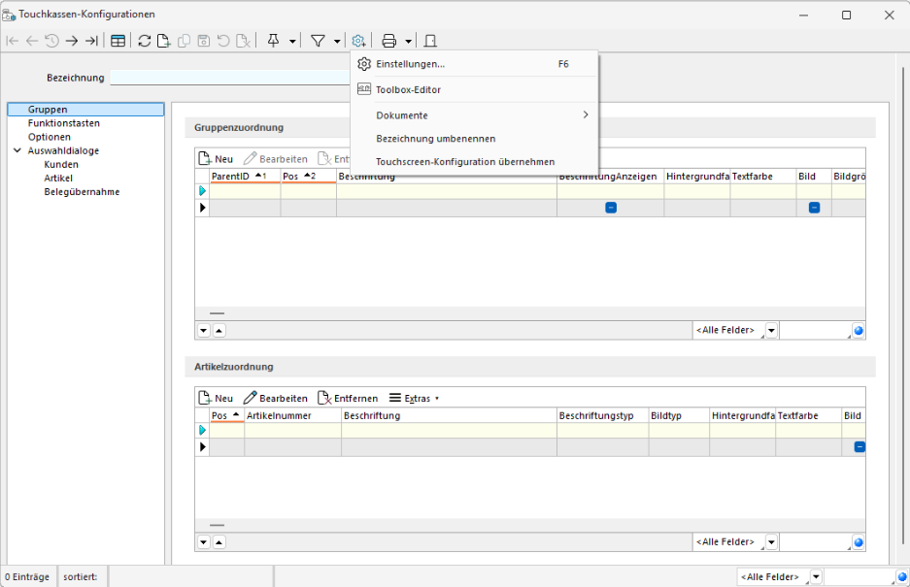Open the Extras dropdown in Artikelzuordnung
Viewport: 910px width, 587px height.
[x=415, y=398]
